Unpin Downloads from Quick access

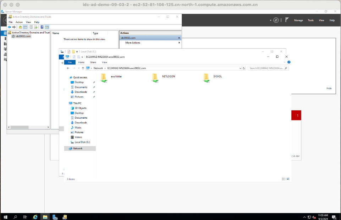tap(94, 92)
